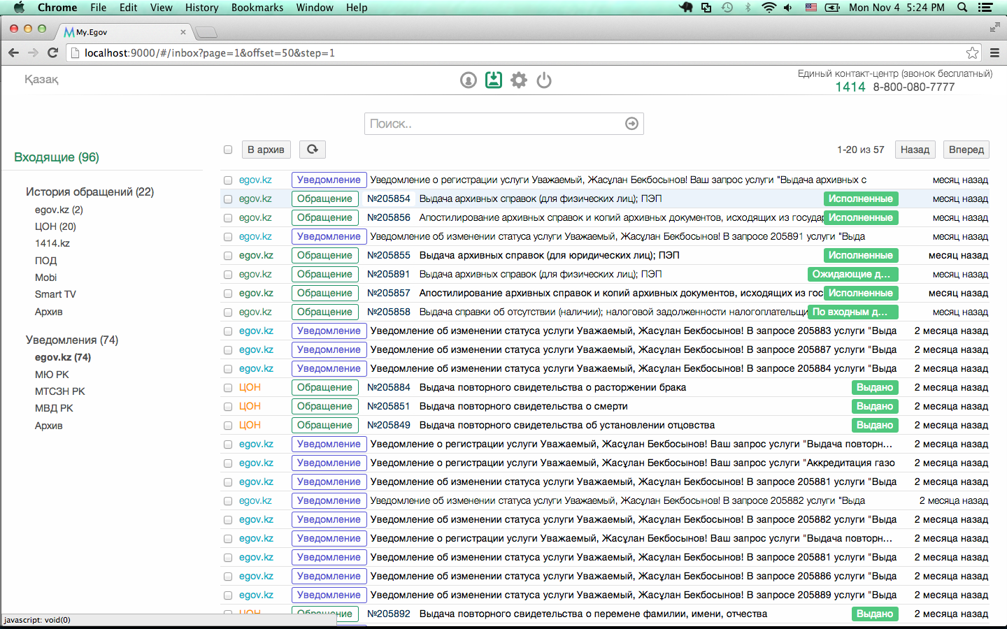Viewport: 1007px width, 629px height.
Task: Open the Apple menu
Action: tap(19, 8)
